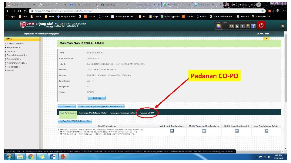Expand Penasihat Akademik menu item

[x=16, y=55]
